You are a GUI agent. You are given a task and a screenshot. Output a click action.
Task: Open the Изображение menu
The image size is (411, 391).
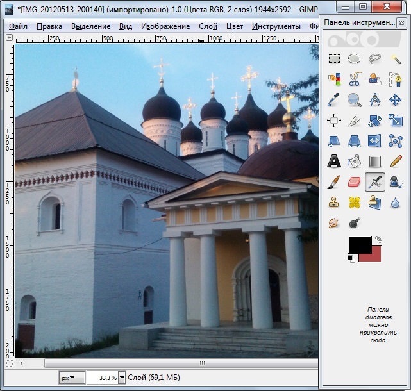pyautogui.click(x=165, y=26)
